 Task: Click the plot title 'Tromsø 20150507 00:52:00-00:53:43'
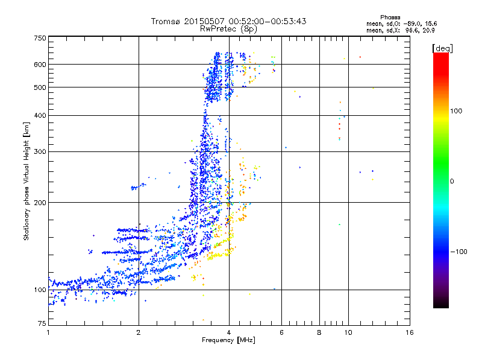point(228,21)
